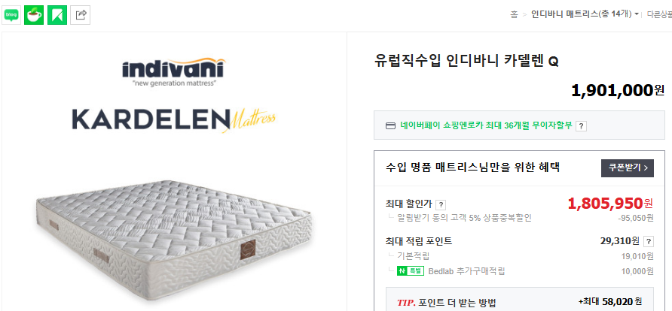Open 인디바니 매트리스(총 14개) breadcrumb
The width and height of the screenshot is (672, 311).
click(x=580, y=14)
